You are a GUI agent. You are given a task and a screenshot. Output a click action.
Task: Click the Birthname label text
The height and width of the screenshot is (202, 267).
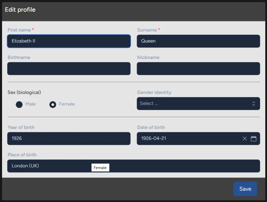point(19,57)
